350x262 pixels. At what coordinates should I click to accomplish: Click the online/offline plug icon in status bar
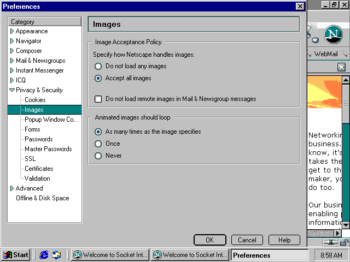[x=330, y=242]
